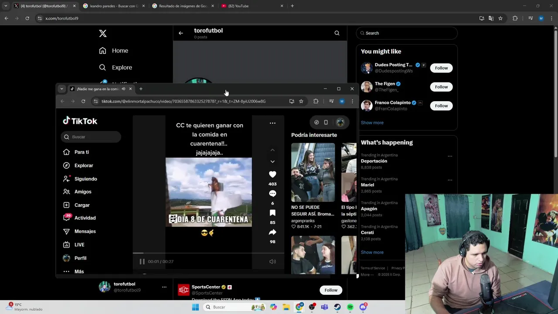Open extensions puzzle icon in TikTok window
The height and width of the screenshot is (314, 558).
pyautogui.click(x=316, y=101)
